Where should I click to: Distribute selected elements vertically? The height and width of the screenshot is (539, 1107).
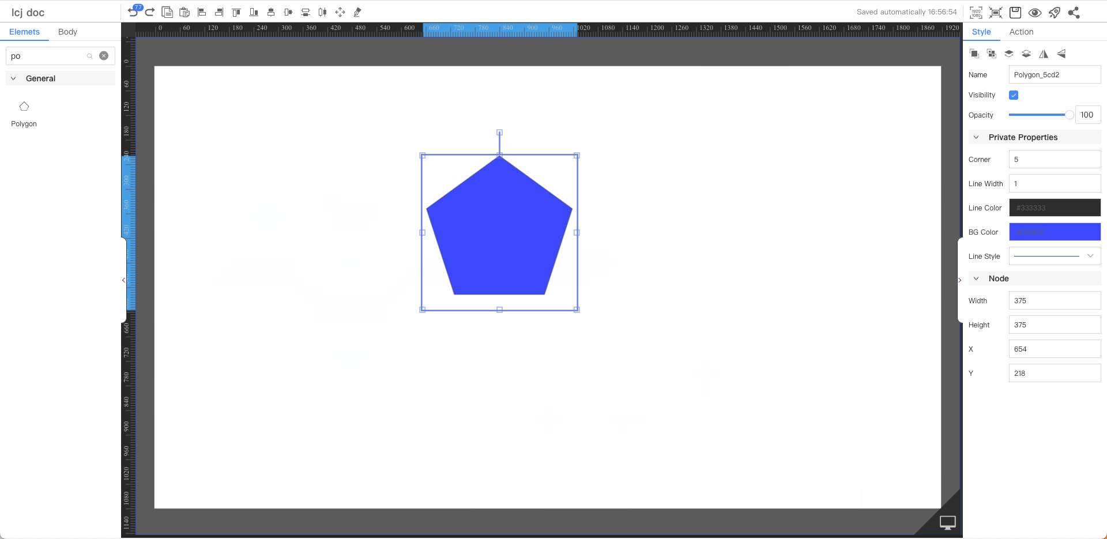pos(306,12)
